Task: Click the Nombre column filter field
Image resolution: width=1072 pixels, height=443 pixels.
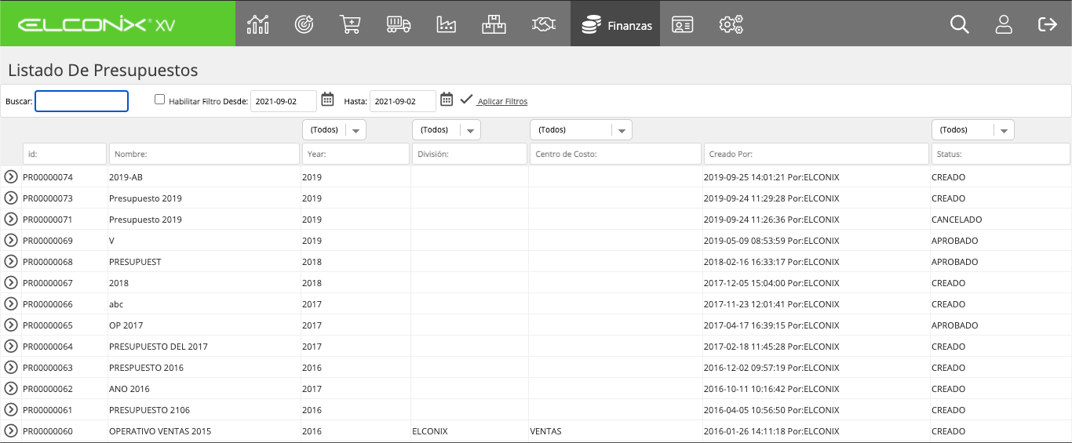Action: [x=204, y=154]
